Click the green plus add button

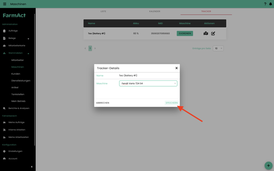268,165
